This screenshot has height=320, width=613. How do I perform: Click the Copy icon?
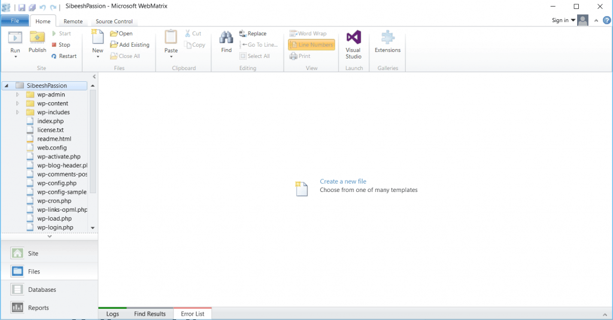coord(189,45)
